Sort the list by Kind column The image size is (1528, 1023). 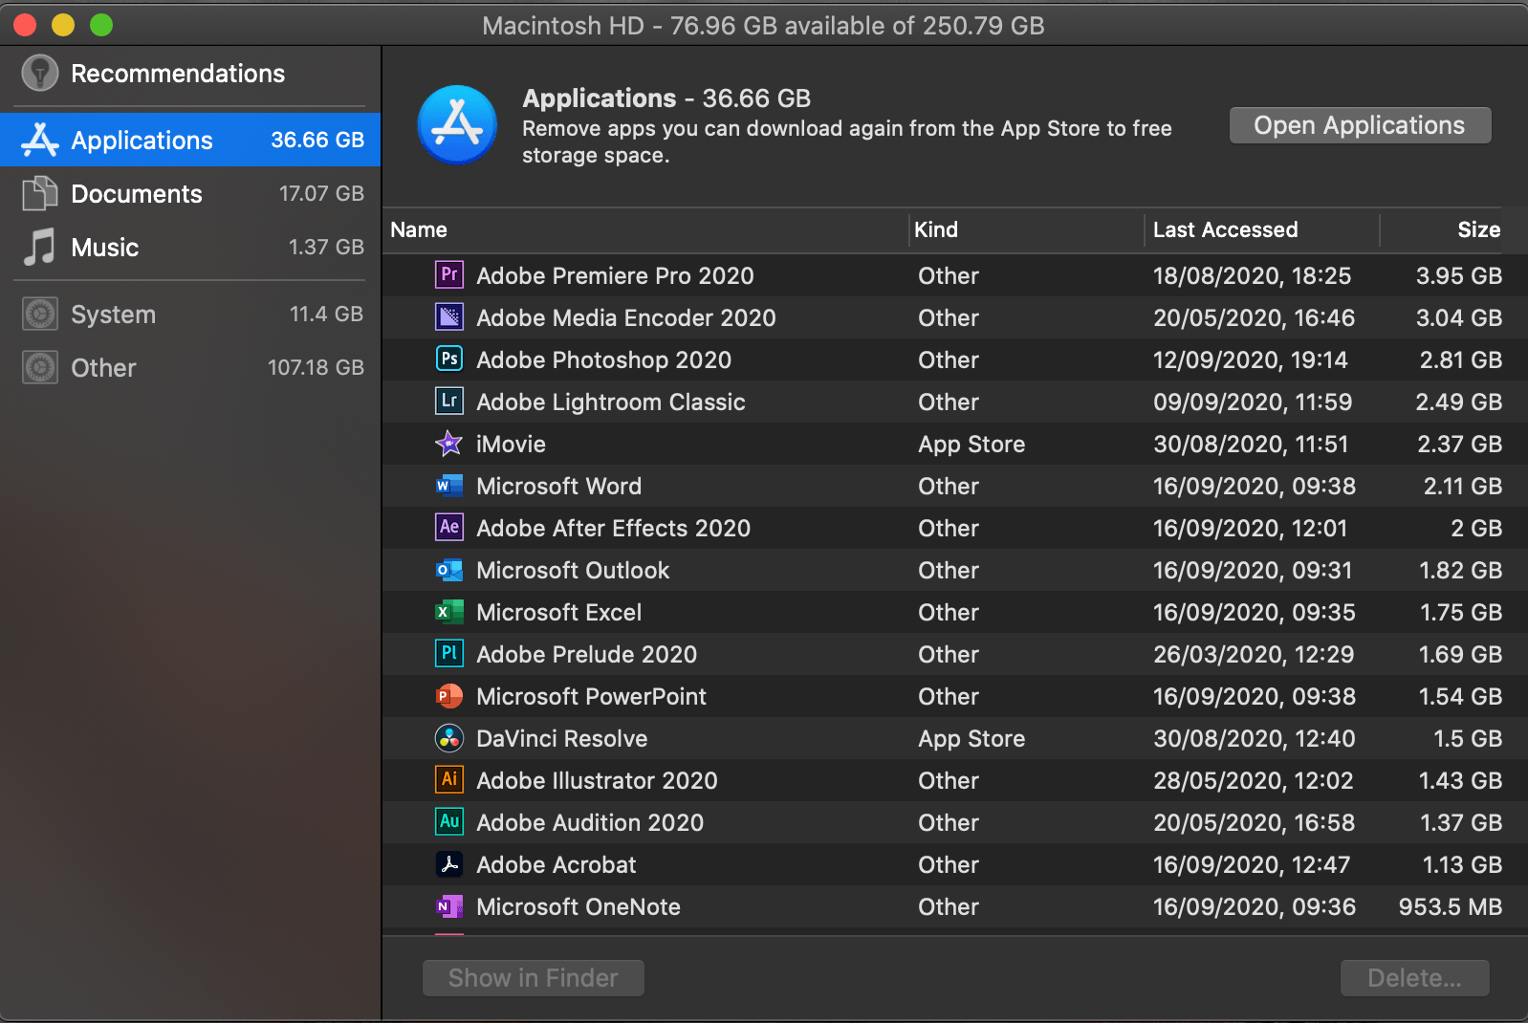[1026, 229]
